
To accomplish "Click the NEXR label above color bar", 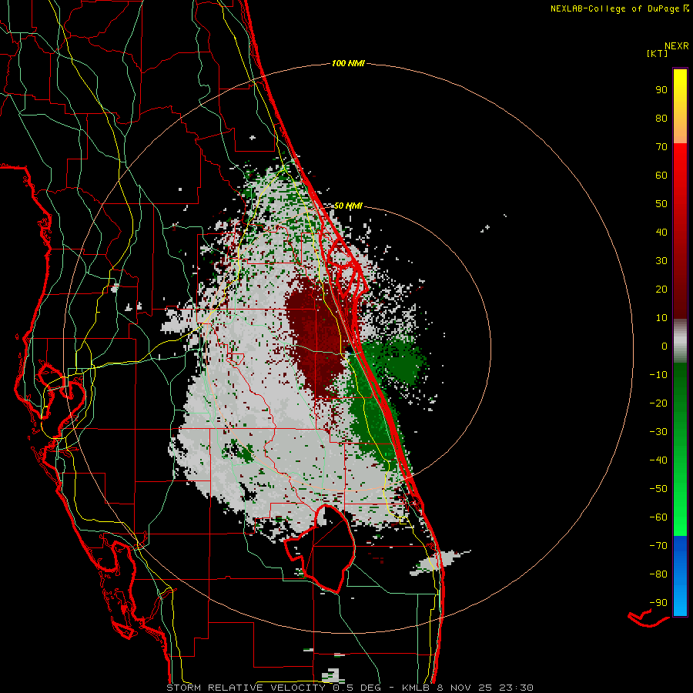I will click(677, 45).
